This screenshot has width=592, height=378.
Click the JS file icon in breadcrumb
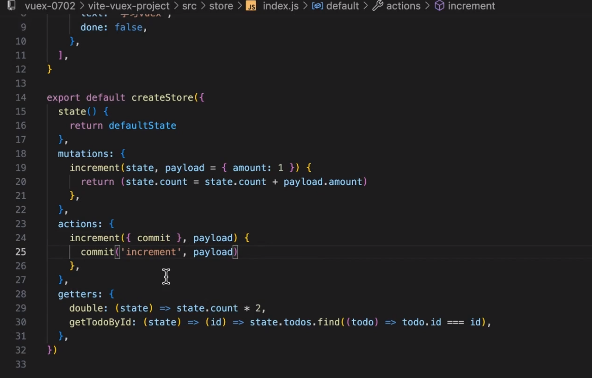(x=251, y=6)
